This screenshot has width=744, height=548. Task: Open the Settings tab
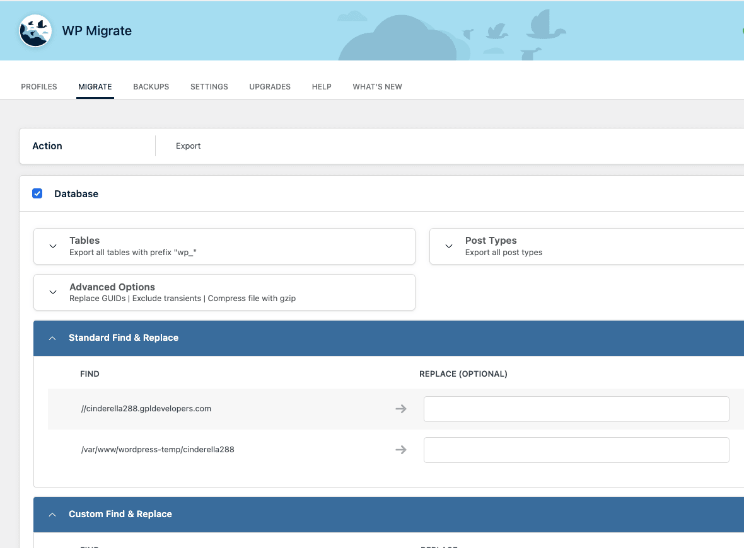click(x=209, y=87)
